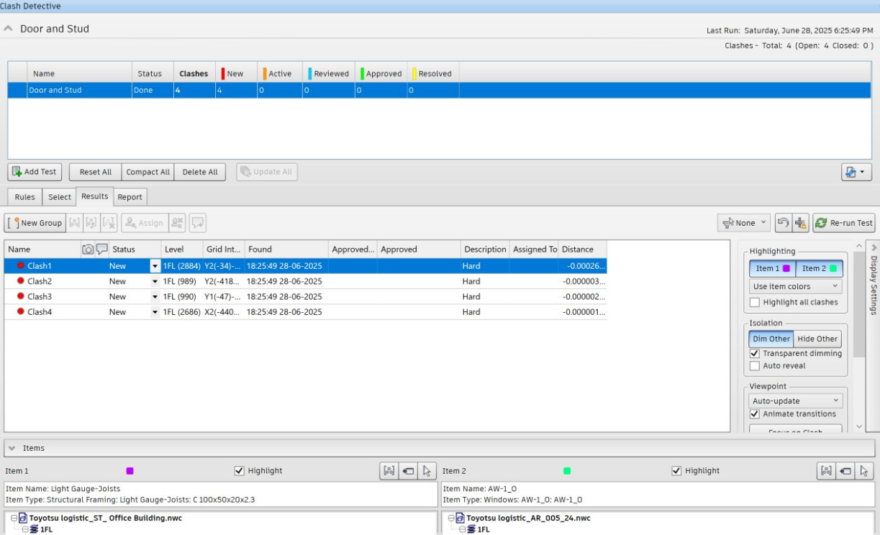The width and height of the screenshot is (880, 535).
Task: Enable Highlight all clashes checkbox
Action: 754,302
